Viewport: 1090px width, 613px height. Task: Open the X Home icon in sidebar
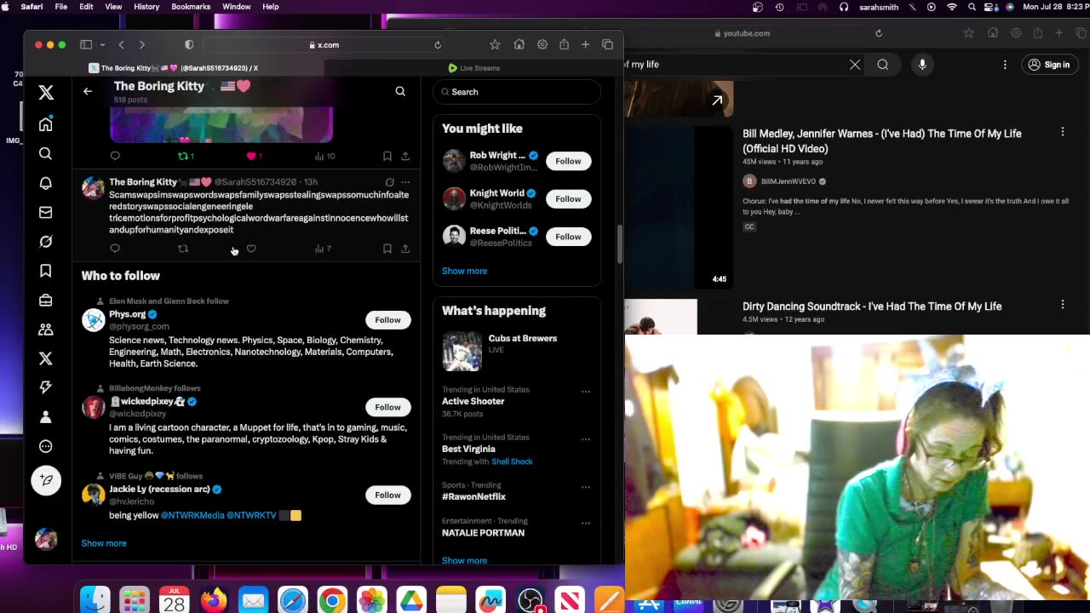46,125
